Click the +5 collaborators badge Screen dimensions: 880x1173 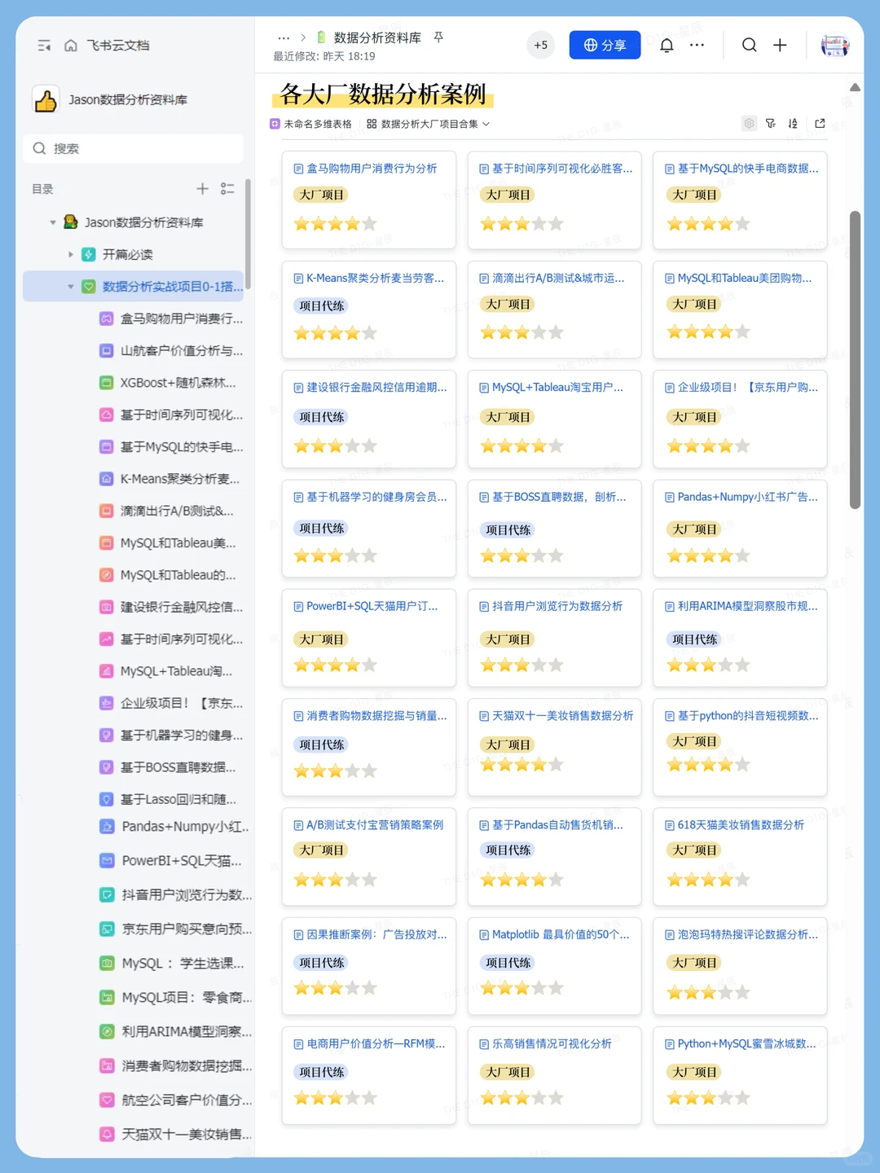click(540, 46)
